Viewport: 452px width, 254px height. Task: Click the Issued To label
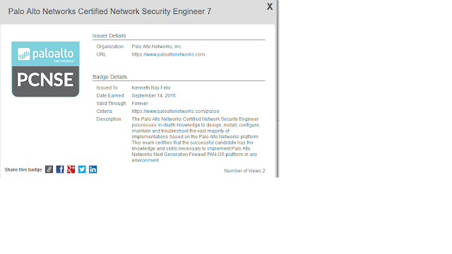click(107, 87)
